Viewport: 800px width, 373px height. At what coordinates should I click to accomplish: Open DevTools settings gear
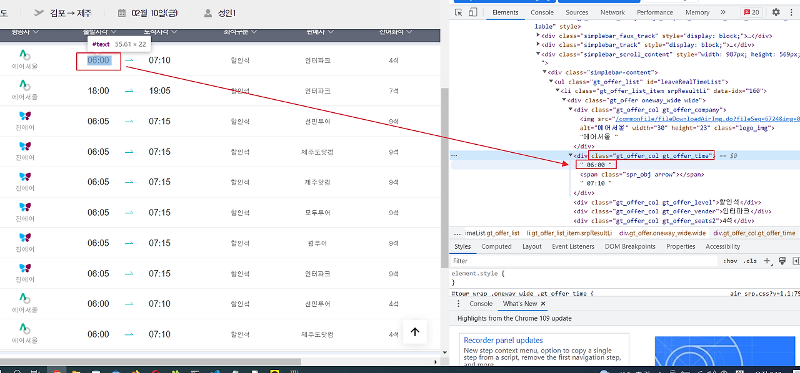click(776, 12)
